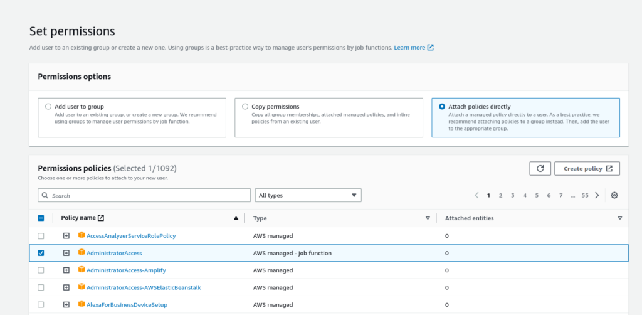Open the AdministratorAccess-AWSElasticBeanstalk policy link
Image resolution: width=642 pixels, height=315 pixels.
[144, 287]
